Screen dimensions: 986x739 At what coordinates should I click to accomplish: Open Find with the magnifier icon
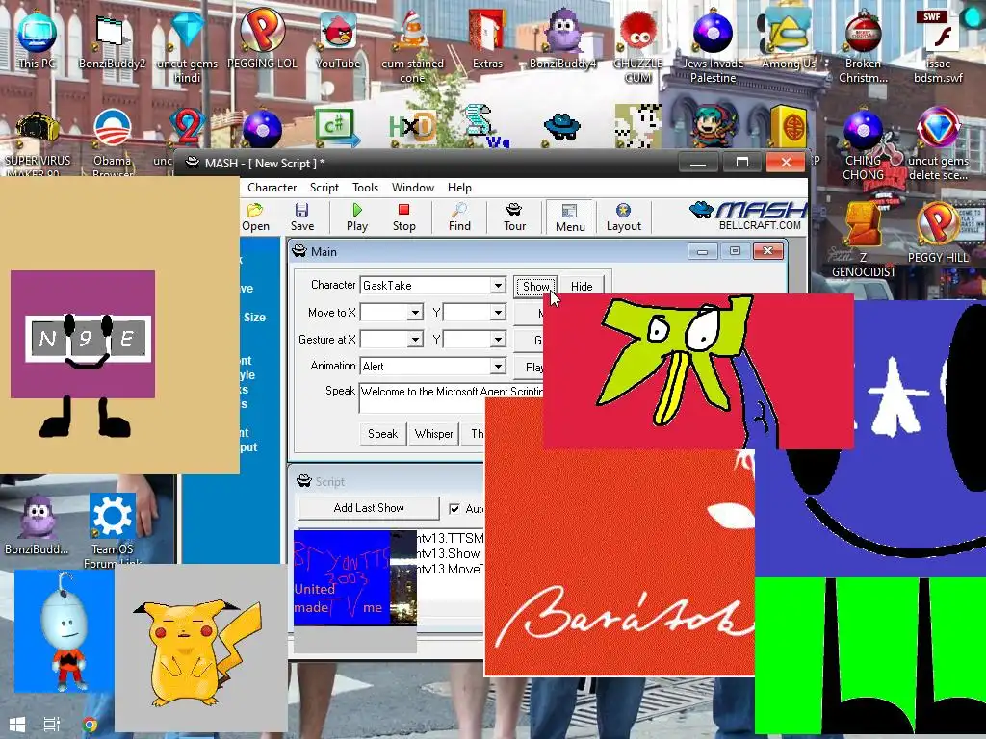pos(459,217)
